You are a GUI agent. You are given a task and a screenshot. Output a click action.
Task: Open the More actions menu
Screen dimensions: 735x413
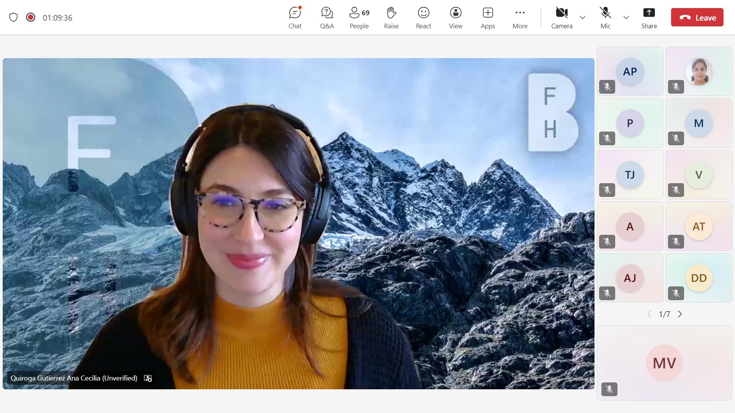point(520,18)
